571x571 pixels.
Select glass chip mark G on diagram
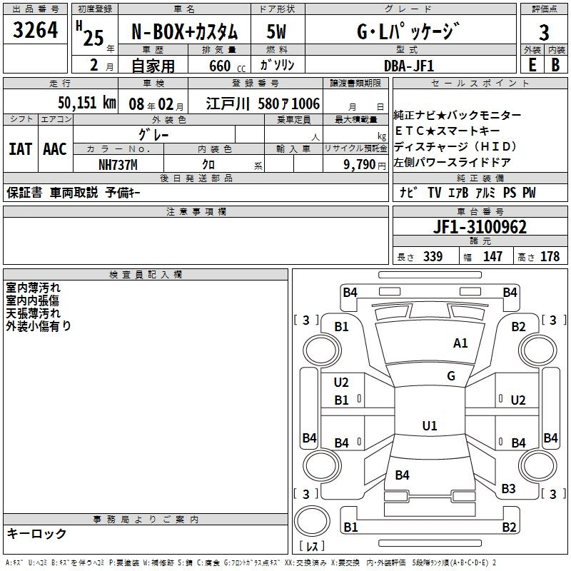[451, 376]
